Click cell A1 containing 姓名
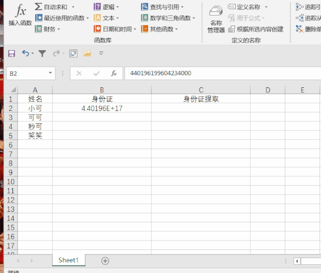Viewport: 321px width, 273px height. [x=35, y=99]
